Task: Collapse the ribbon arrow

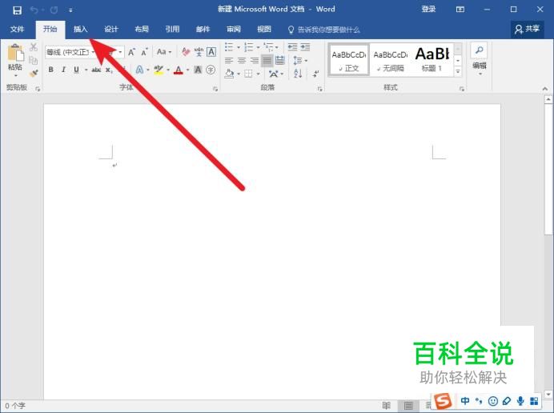Action: click(545, 89)
